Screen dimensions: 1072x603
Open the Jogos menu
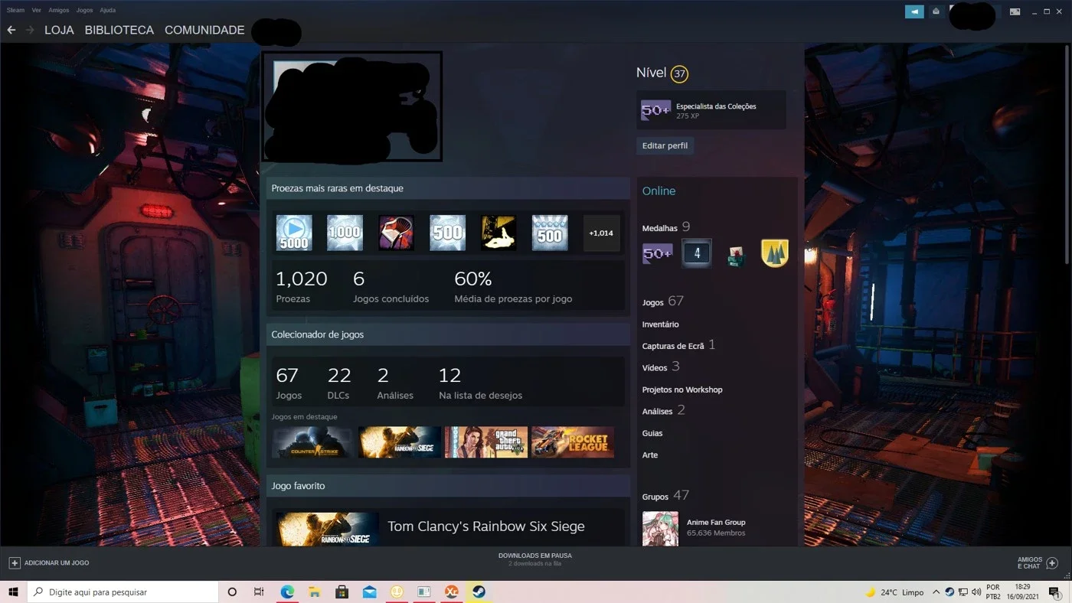click(x=84, y=11)
